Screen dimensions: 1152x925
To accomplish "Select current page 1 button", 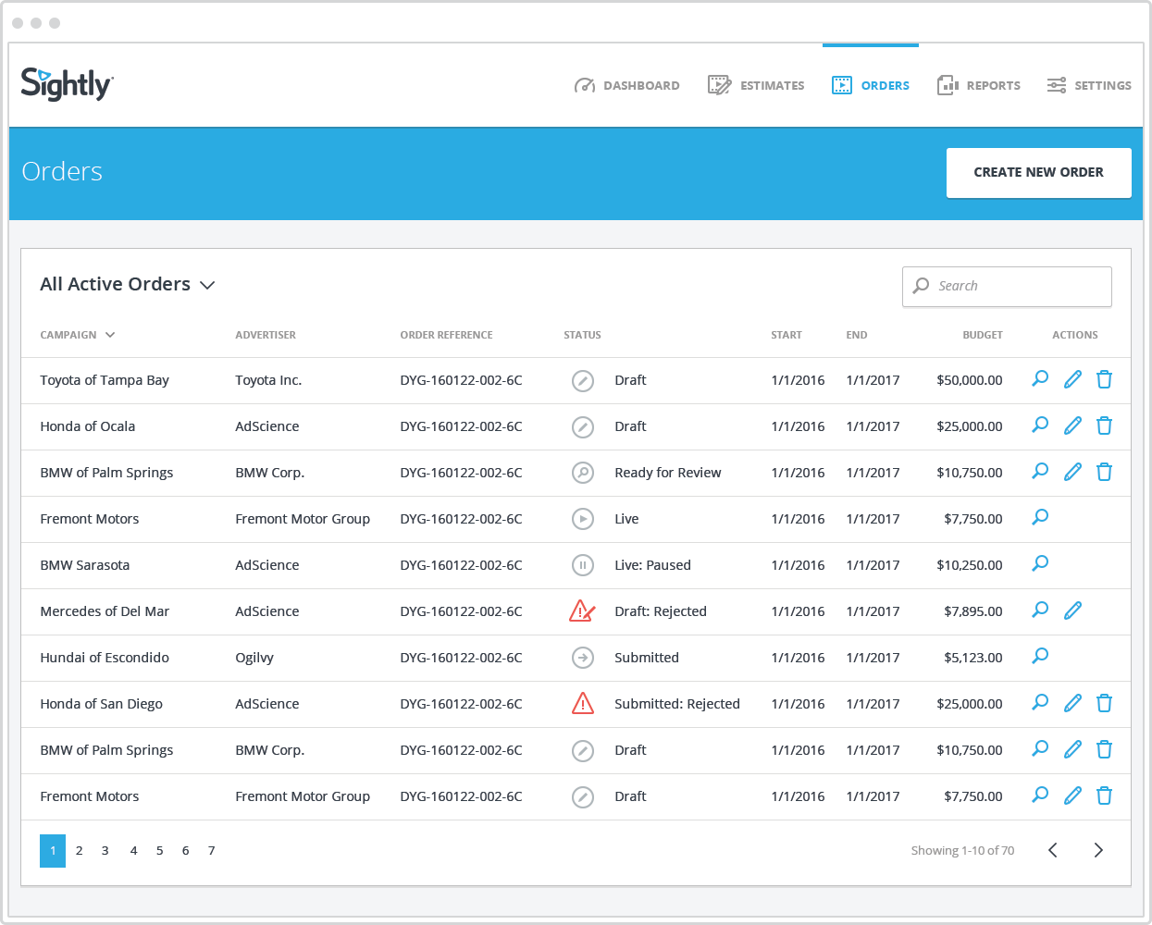I will point(53,851).
